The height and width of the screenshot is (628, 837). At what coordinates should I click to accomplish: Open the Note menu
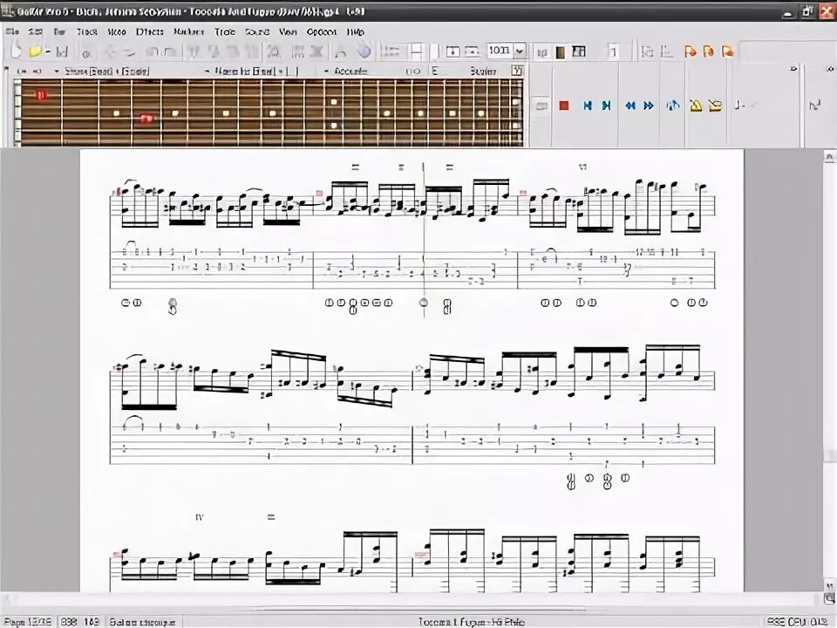[x=116, y=32]
